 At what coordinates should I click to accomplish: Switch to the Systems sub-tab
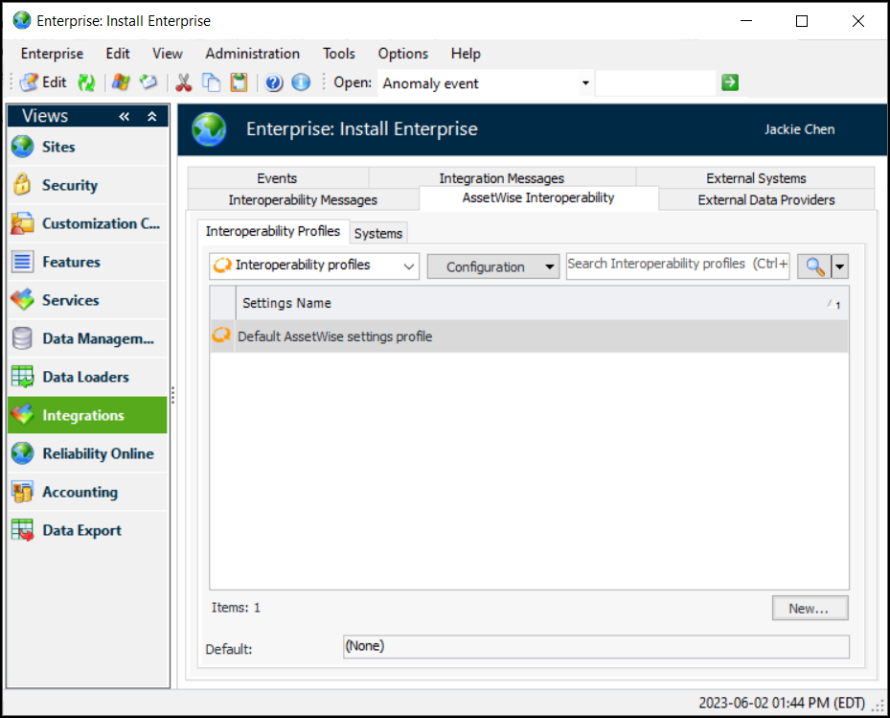[378, 233]
